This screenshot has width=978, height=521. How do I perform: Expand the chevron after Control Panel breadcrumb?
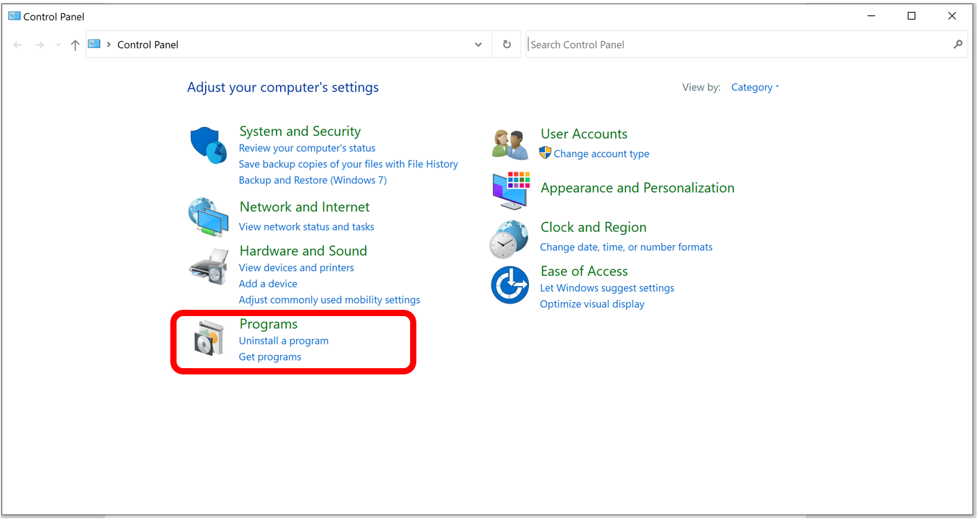click(x=110, y=44)
